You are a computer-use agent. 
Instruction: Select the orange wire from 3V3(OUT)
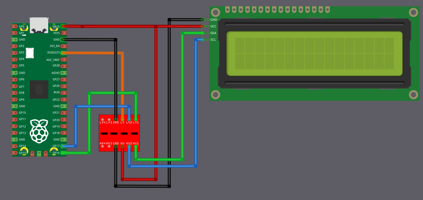[92, 53]
